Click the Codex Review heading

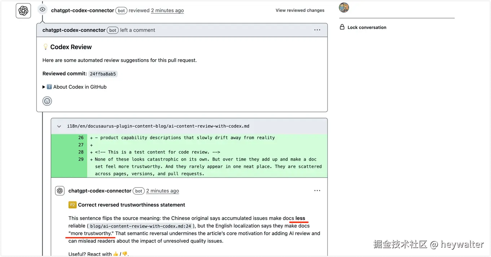(71, 47)
